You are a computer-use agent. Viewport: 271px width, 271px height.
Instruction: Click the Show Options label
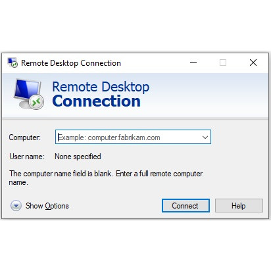(x=47, y=206)
